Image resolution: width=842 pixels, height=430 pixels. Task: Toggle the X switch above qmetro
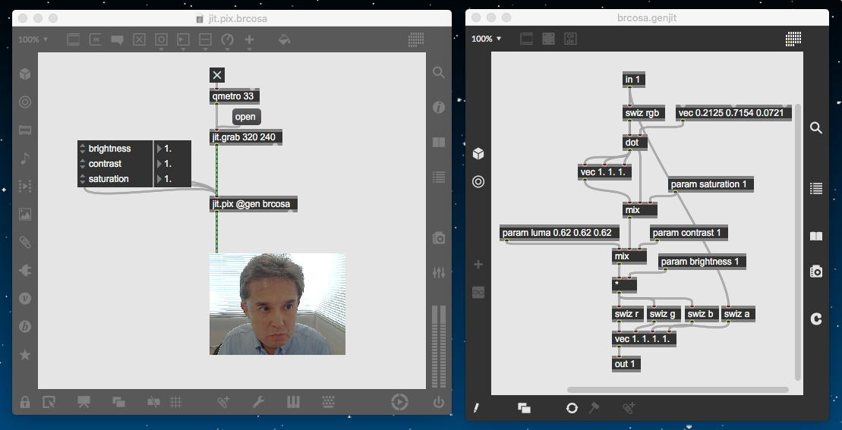217,74
